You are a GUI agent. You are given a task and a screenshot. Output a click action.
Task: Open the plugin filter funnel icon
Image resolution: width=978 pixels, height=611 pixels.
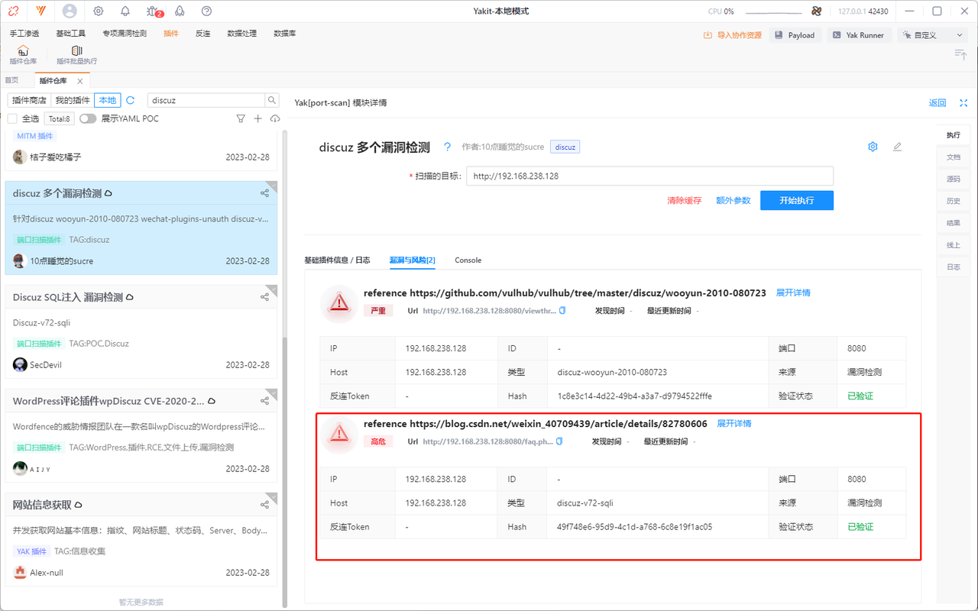pos(241,118)
